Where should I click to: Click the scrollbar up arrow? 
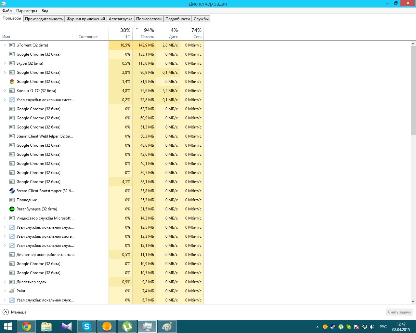coord(413,44)
